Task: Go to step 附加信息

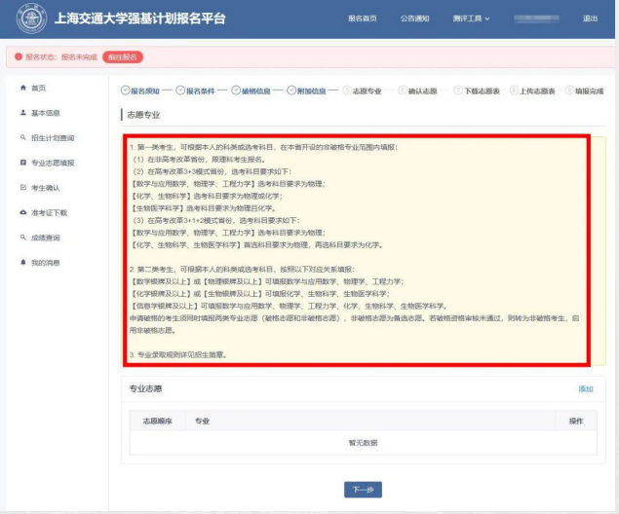Action: click(x=307, y=92)
